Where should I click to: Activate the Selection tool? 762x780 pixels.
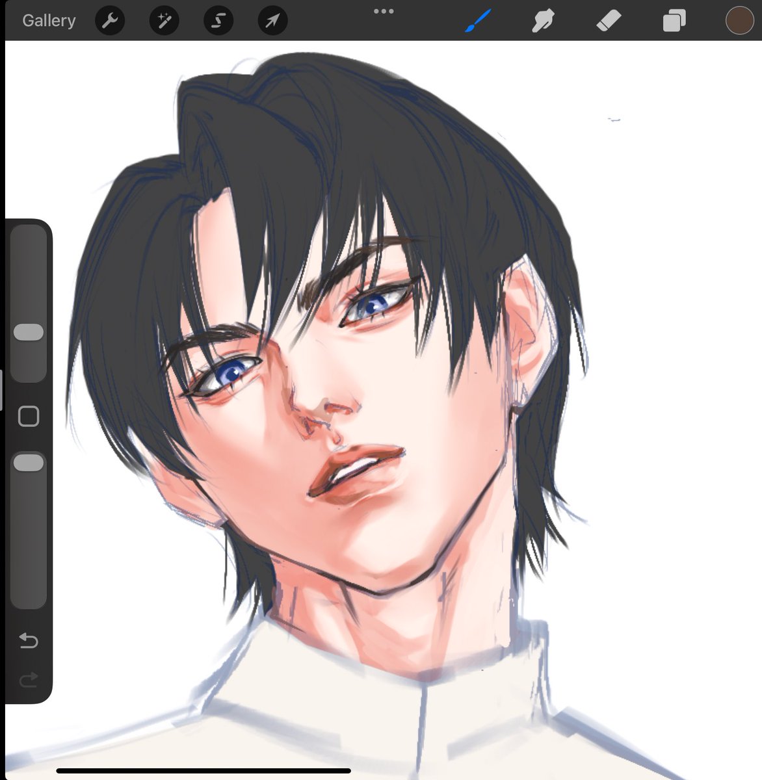[218, 21]
